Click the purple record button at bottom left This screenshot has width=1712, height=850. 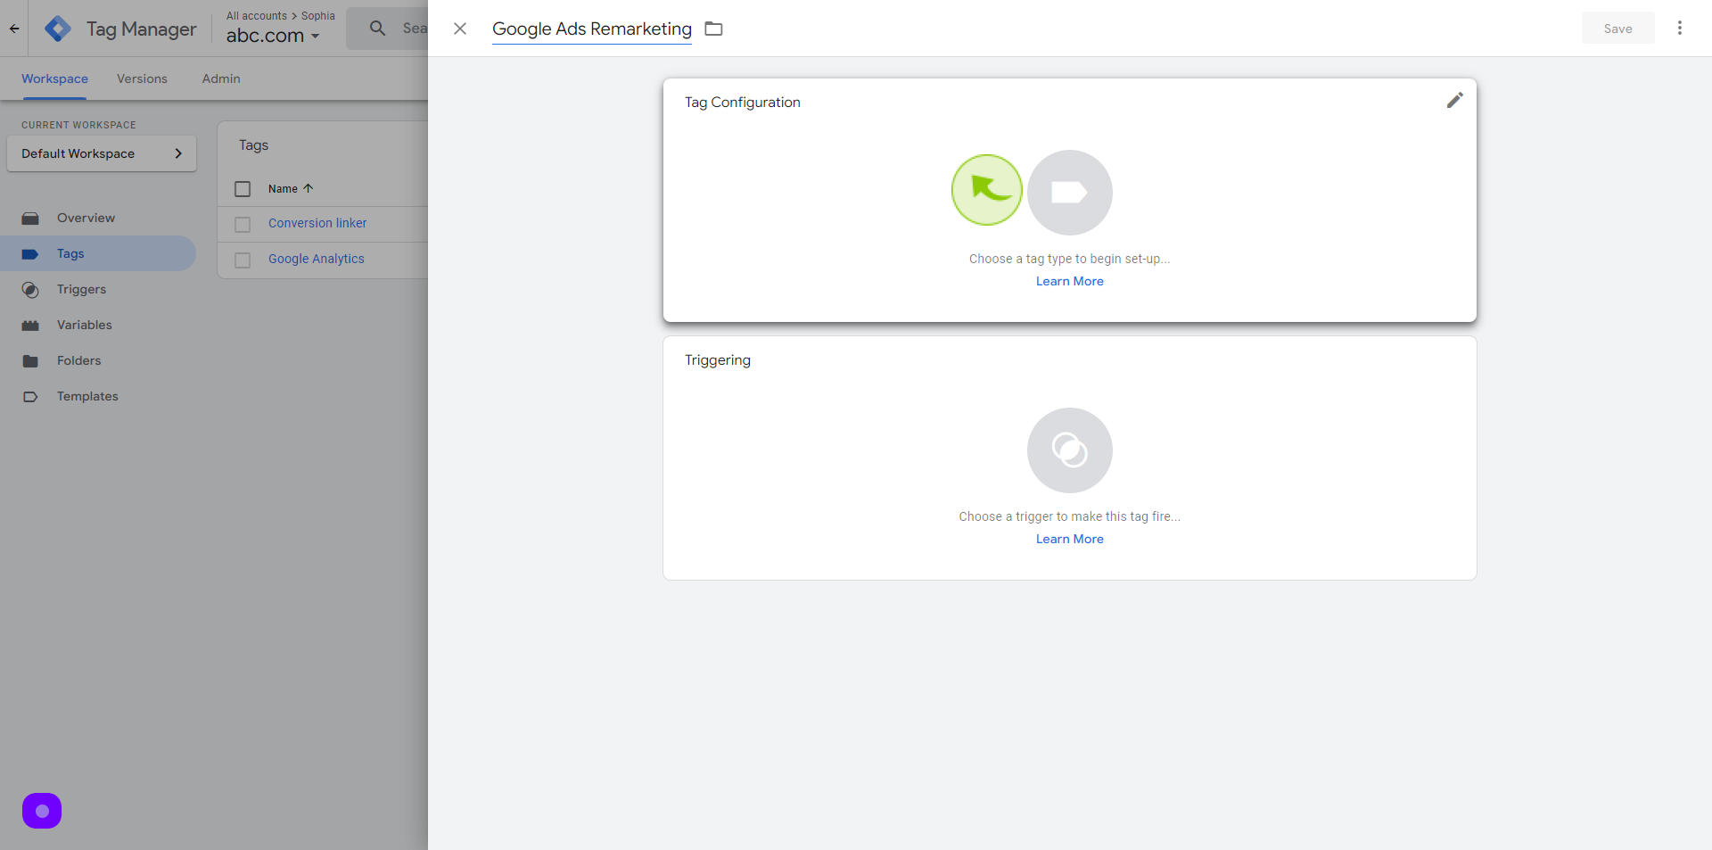tap(42, 811)
